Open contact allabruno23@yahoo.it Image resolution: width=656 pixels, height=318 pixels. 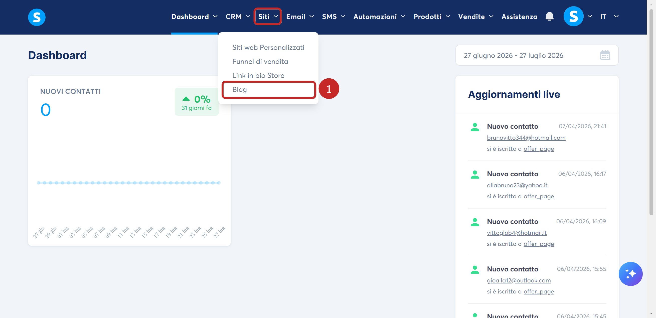click(x=517, y=185)
